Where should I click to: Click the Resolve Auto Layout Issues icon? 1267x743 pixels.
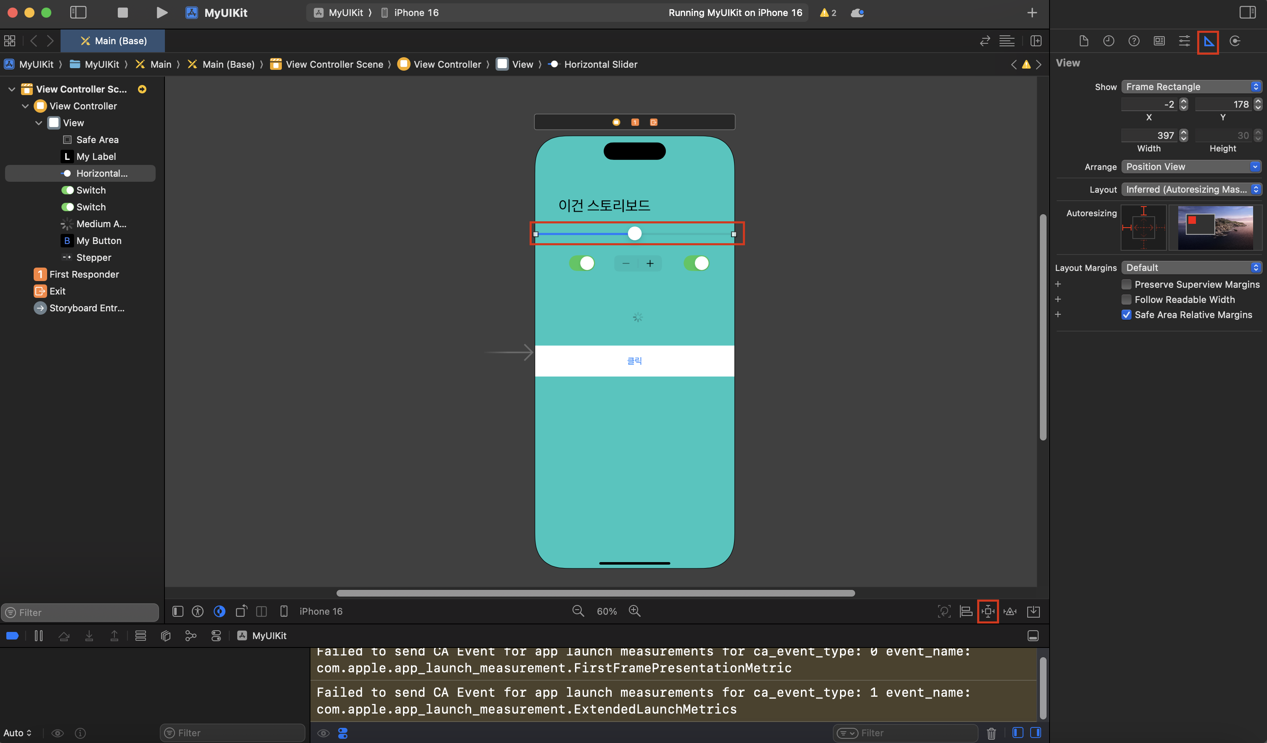tap(1010, 611)
